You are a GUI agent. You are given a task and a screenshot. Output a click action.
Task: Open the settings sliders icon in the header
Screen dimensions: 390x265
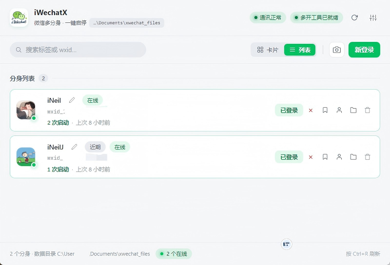point(373,18)
